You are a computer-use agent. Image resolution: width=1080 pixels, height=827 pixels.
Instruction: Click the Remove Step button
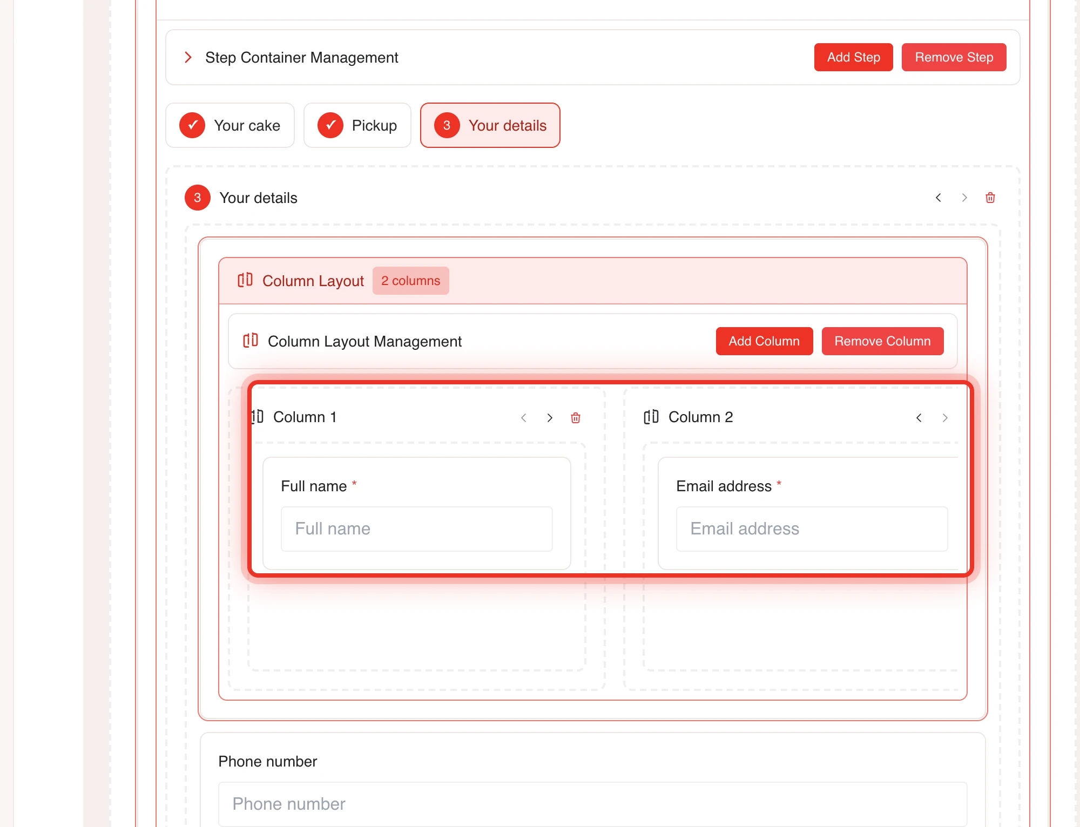[x=954, y=57]
